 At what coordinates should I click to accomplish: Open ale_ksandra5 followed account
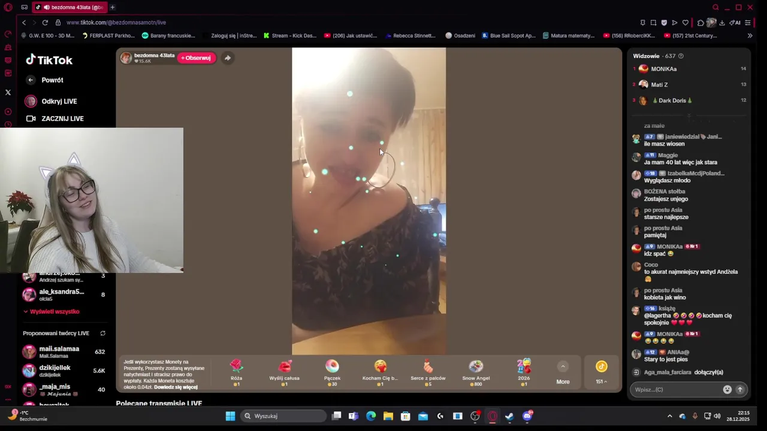pyautogui.click(x=64, y=295)
